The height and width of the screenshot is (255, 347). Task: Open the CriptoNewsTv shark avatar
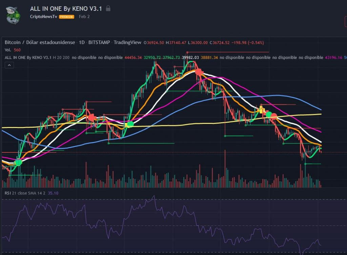click(x=13, y=15)
